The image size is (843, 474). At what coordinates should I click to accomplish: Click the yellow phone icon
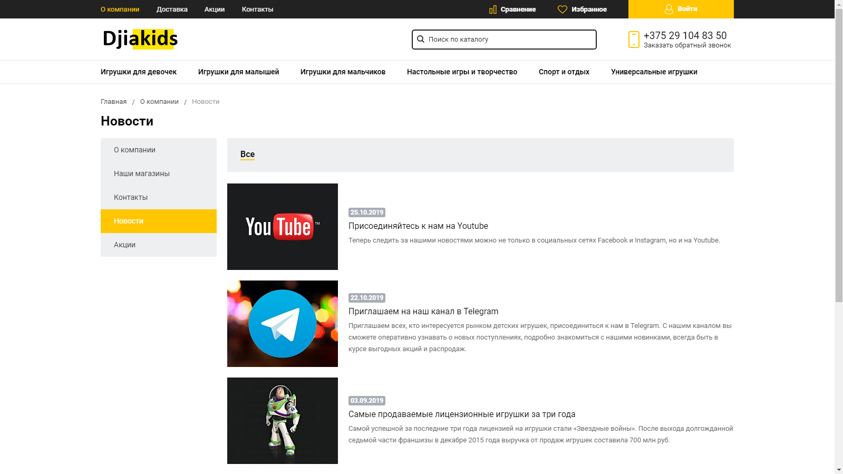tap(634, 40)
